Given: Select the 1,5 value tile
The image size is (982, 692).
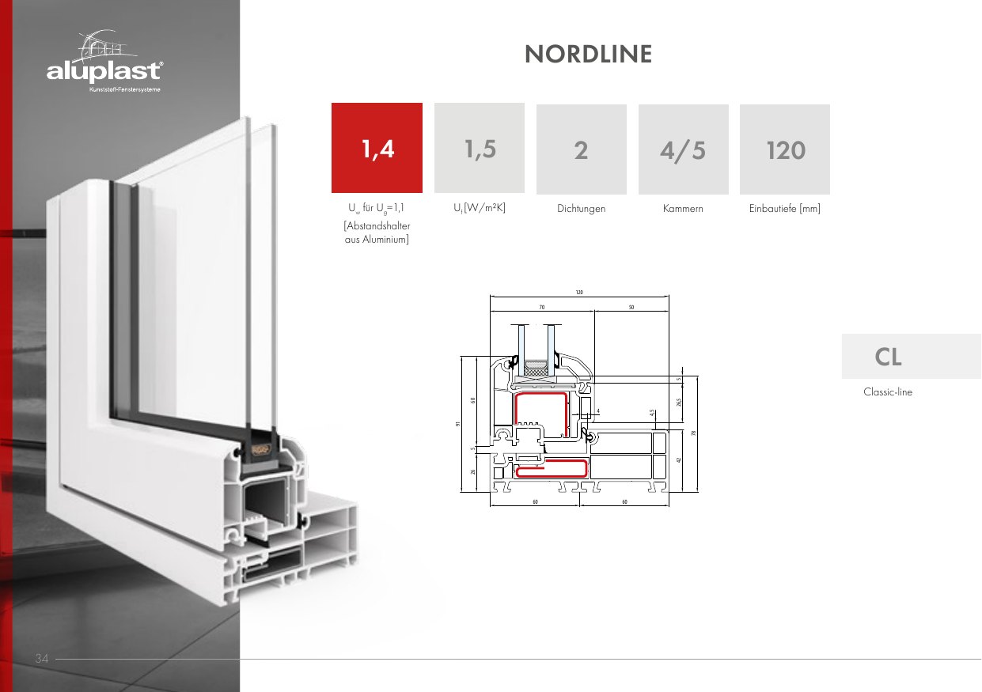Looking at the screenshot, I should click(x=480, y=148).
